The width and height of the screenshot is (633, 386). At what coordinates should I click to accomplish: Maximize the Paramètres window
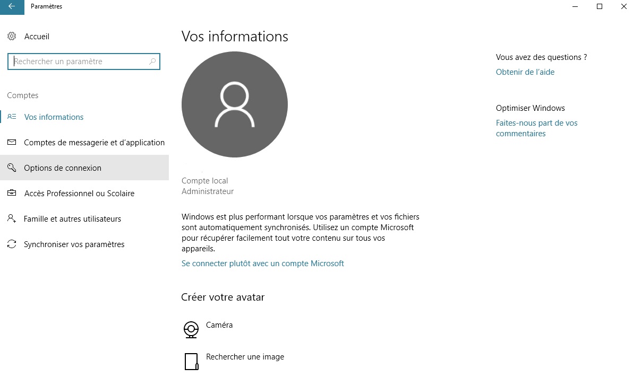click(600, 6)
